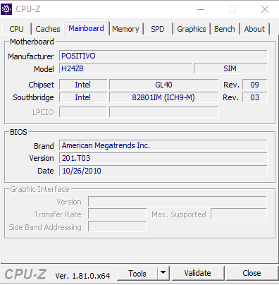Click the Tools button
The height and width of the screenshot is (285, 279).
coord(137,274)
